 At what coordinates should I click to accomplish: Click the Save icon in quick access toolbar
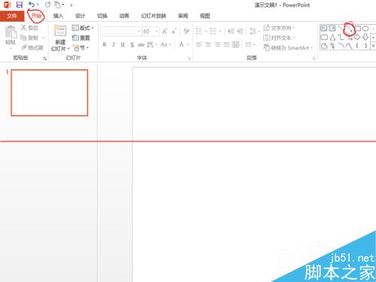pyautogui.click(x=20, y=5)
